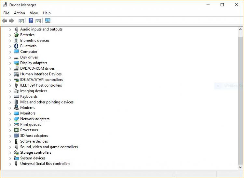Click the Print queues printer icon

tap(16, 125)
